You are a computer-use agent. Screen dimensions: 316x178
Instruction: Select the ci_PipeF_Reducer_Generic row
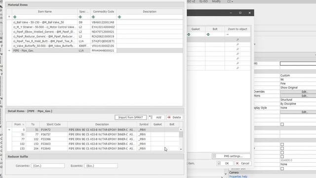coord(97,36)
